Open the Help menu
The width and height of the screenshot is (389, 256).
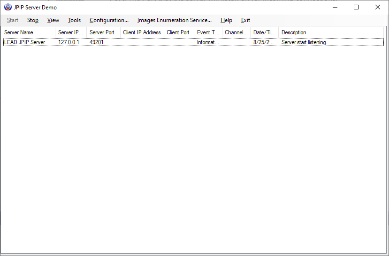(x=226, y=20)
